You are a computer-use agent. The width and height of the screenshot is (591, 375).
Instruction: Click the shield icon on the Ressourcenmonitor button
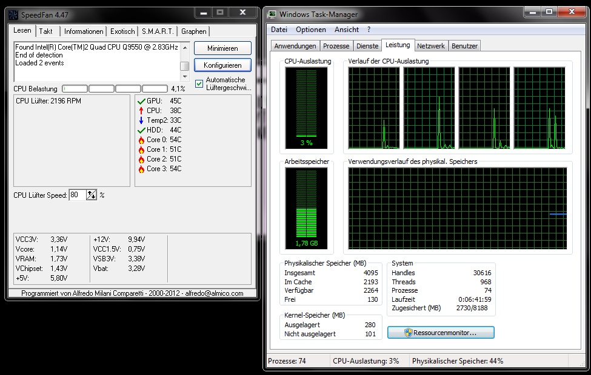click(408, 333)
